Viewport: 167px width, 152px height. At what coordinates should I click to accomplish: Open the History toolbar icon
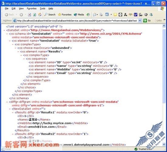[88, 15]
